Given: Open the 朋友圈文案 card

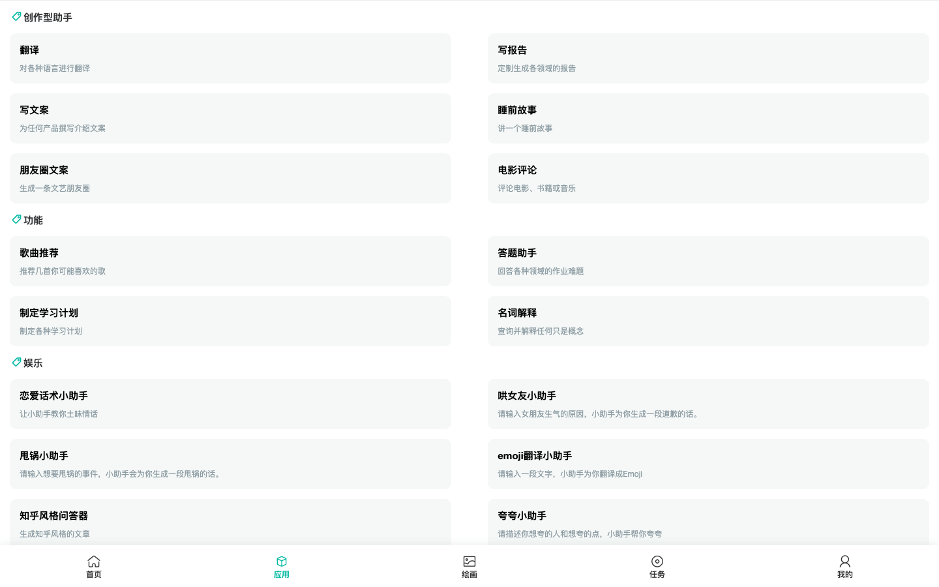Looking at the screenshot, I should click(230, 179).
